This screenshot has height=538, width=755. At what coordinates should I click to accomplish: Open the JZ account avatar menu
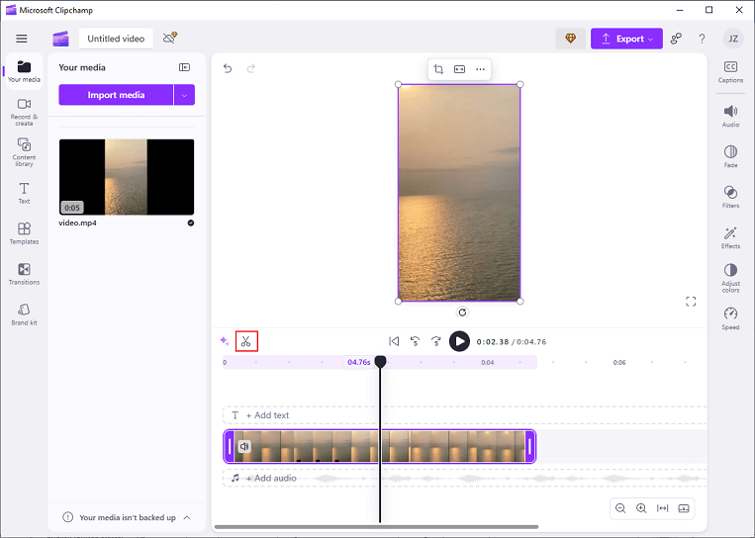tap(733, 39)
